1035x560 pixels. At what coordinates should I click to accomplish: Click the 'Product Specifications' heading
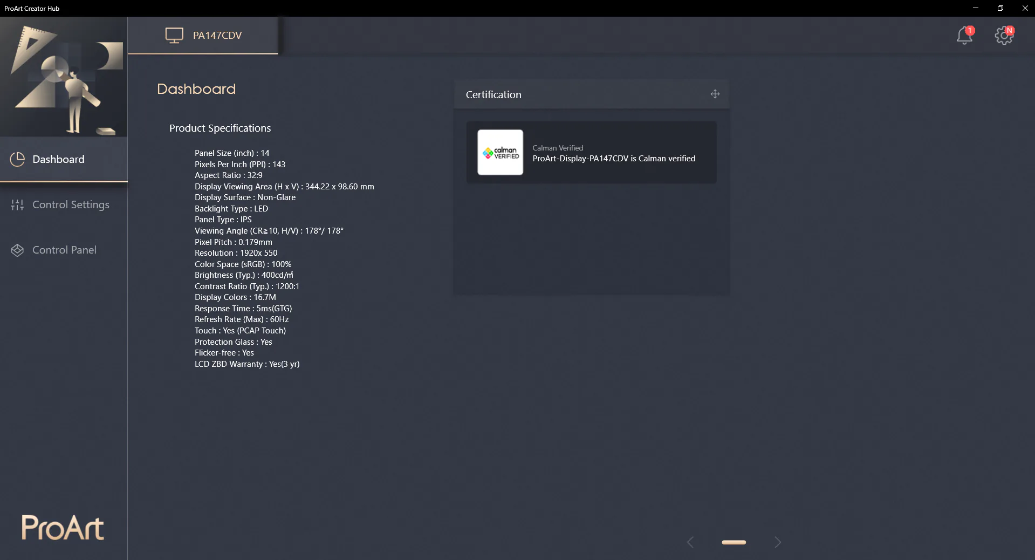(x=220, y=128)
